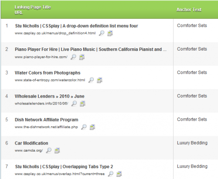Click URL www.cssplay.co.uk/menus/overlap.html?current=three

(60, 174)
